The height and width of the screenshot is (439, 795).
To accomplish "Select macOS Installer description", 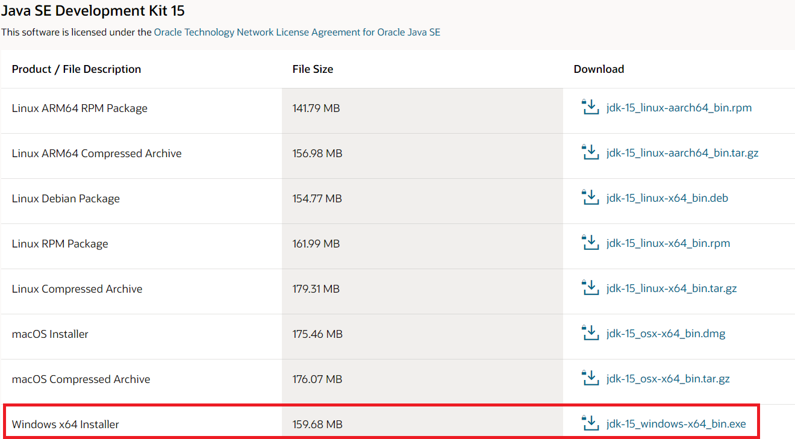I will click(50, 334).
